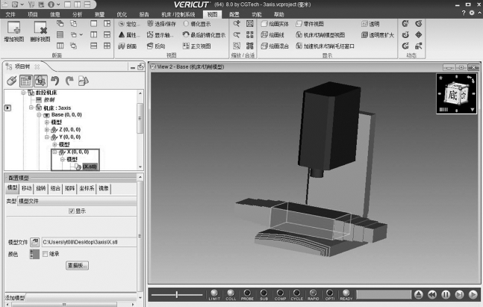483x307 pixels.
Task: Enable the 继承 (Inherit) color checkbox
Action: (44, 254)
